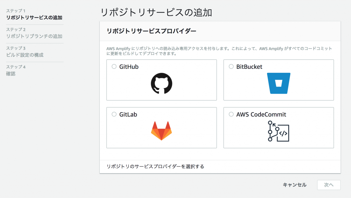This screenshot has width=351, height=198.
Task: Click the AWS CodeCommit label text
Action: point(261,115)
